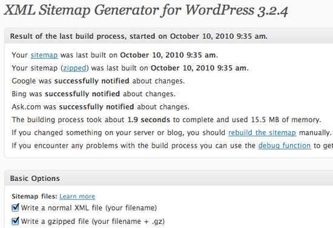The height and width of the screenshot is (228, 333).
Task: Click the 'Sitemap files:' bold label
Action: pyautogui.click(x=35, y=197)
